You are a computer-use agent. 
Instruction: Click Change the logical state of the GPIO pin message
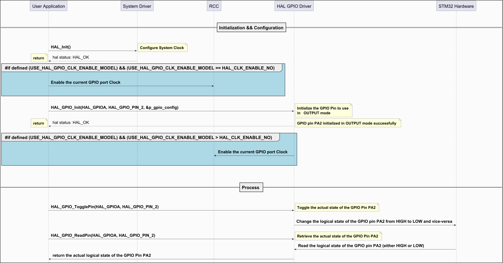[x=374, y=221]
